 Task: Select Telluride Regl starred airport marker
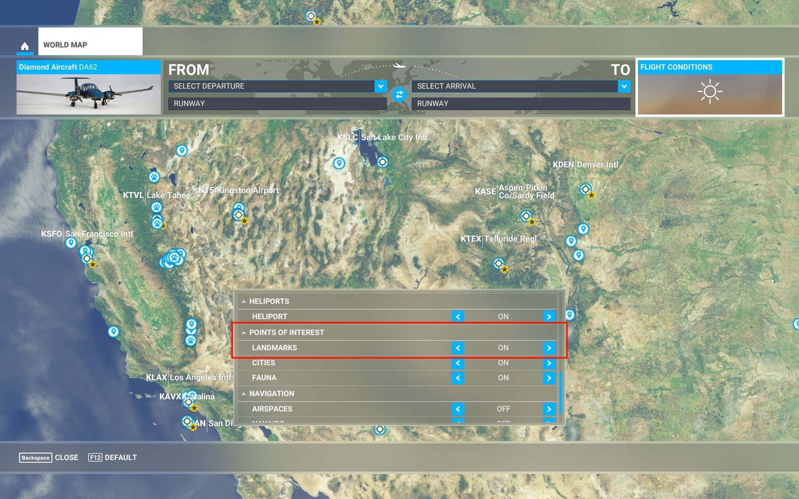click(x=499, y=264)
